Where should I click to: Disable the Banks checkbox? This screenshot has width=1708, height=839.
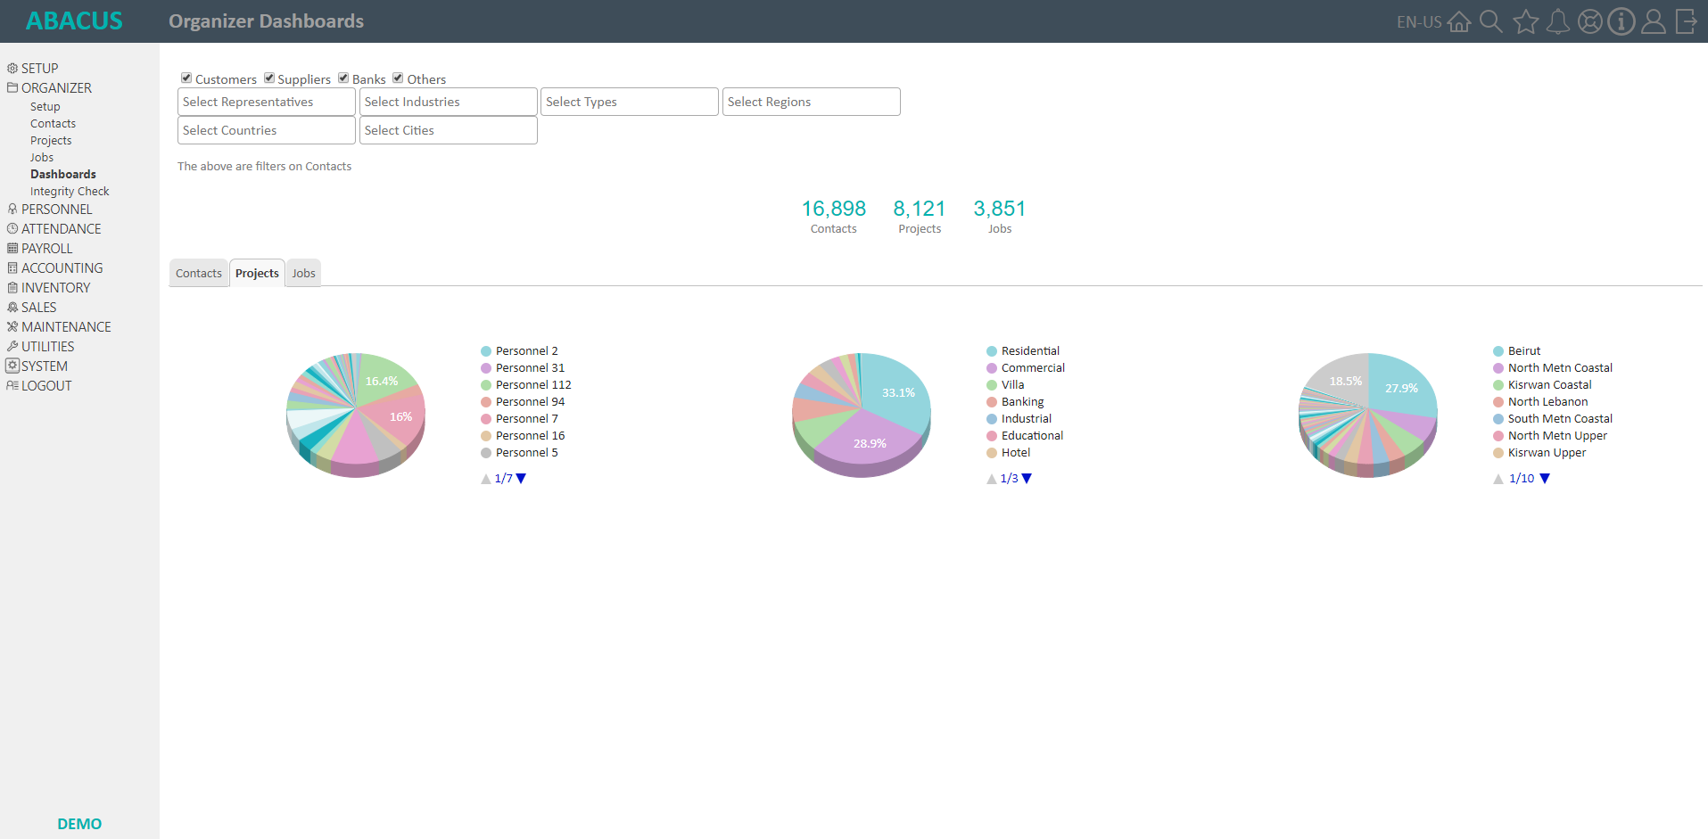[x=343, y=78]
